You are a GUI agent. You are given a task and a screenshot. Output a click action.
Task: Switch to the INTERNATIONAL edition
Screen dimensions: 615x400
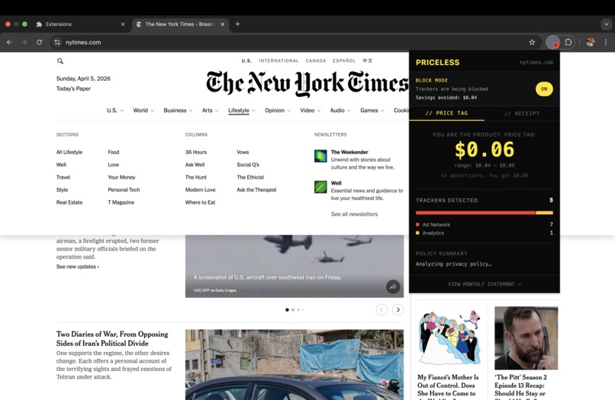(x=279, y=61)
